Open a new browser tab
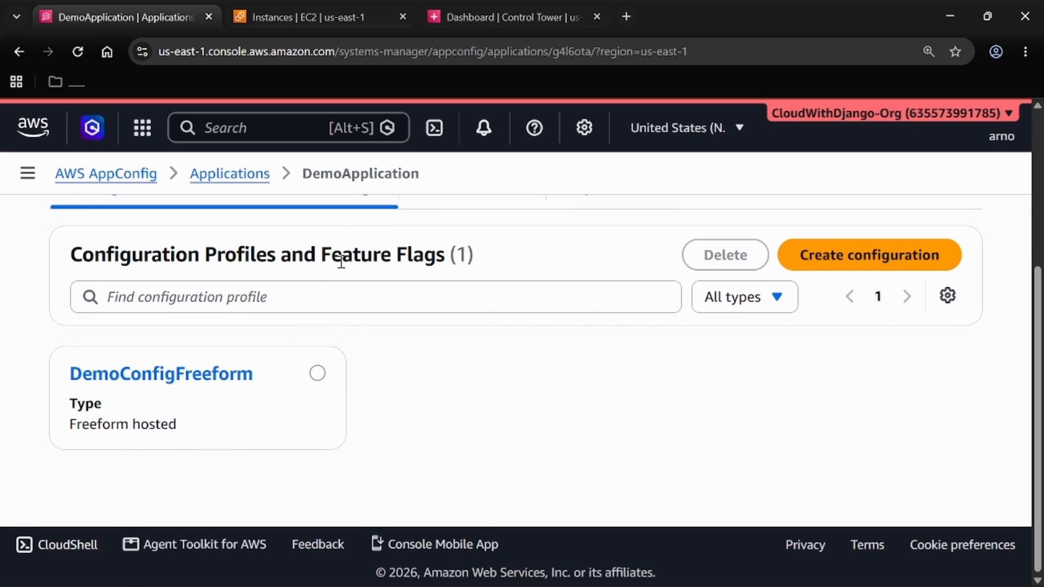The image size is (1044, 587). click(626, 17)
